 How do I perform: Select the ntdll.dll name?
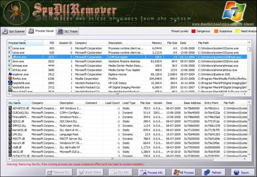pyautogui.click(x=17, y=147)
